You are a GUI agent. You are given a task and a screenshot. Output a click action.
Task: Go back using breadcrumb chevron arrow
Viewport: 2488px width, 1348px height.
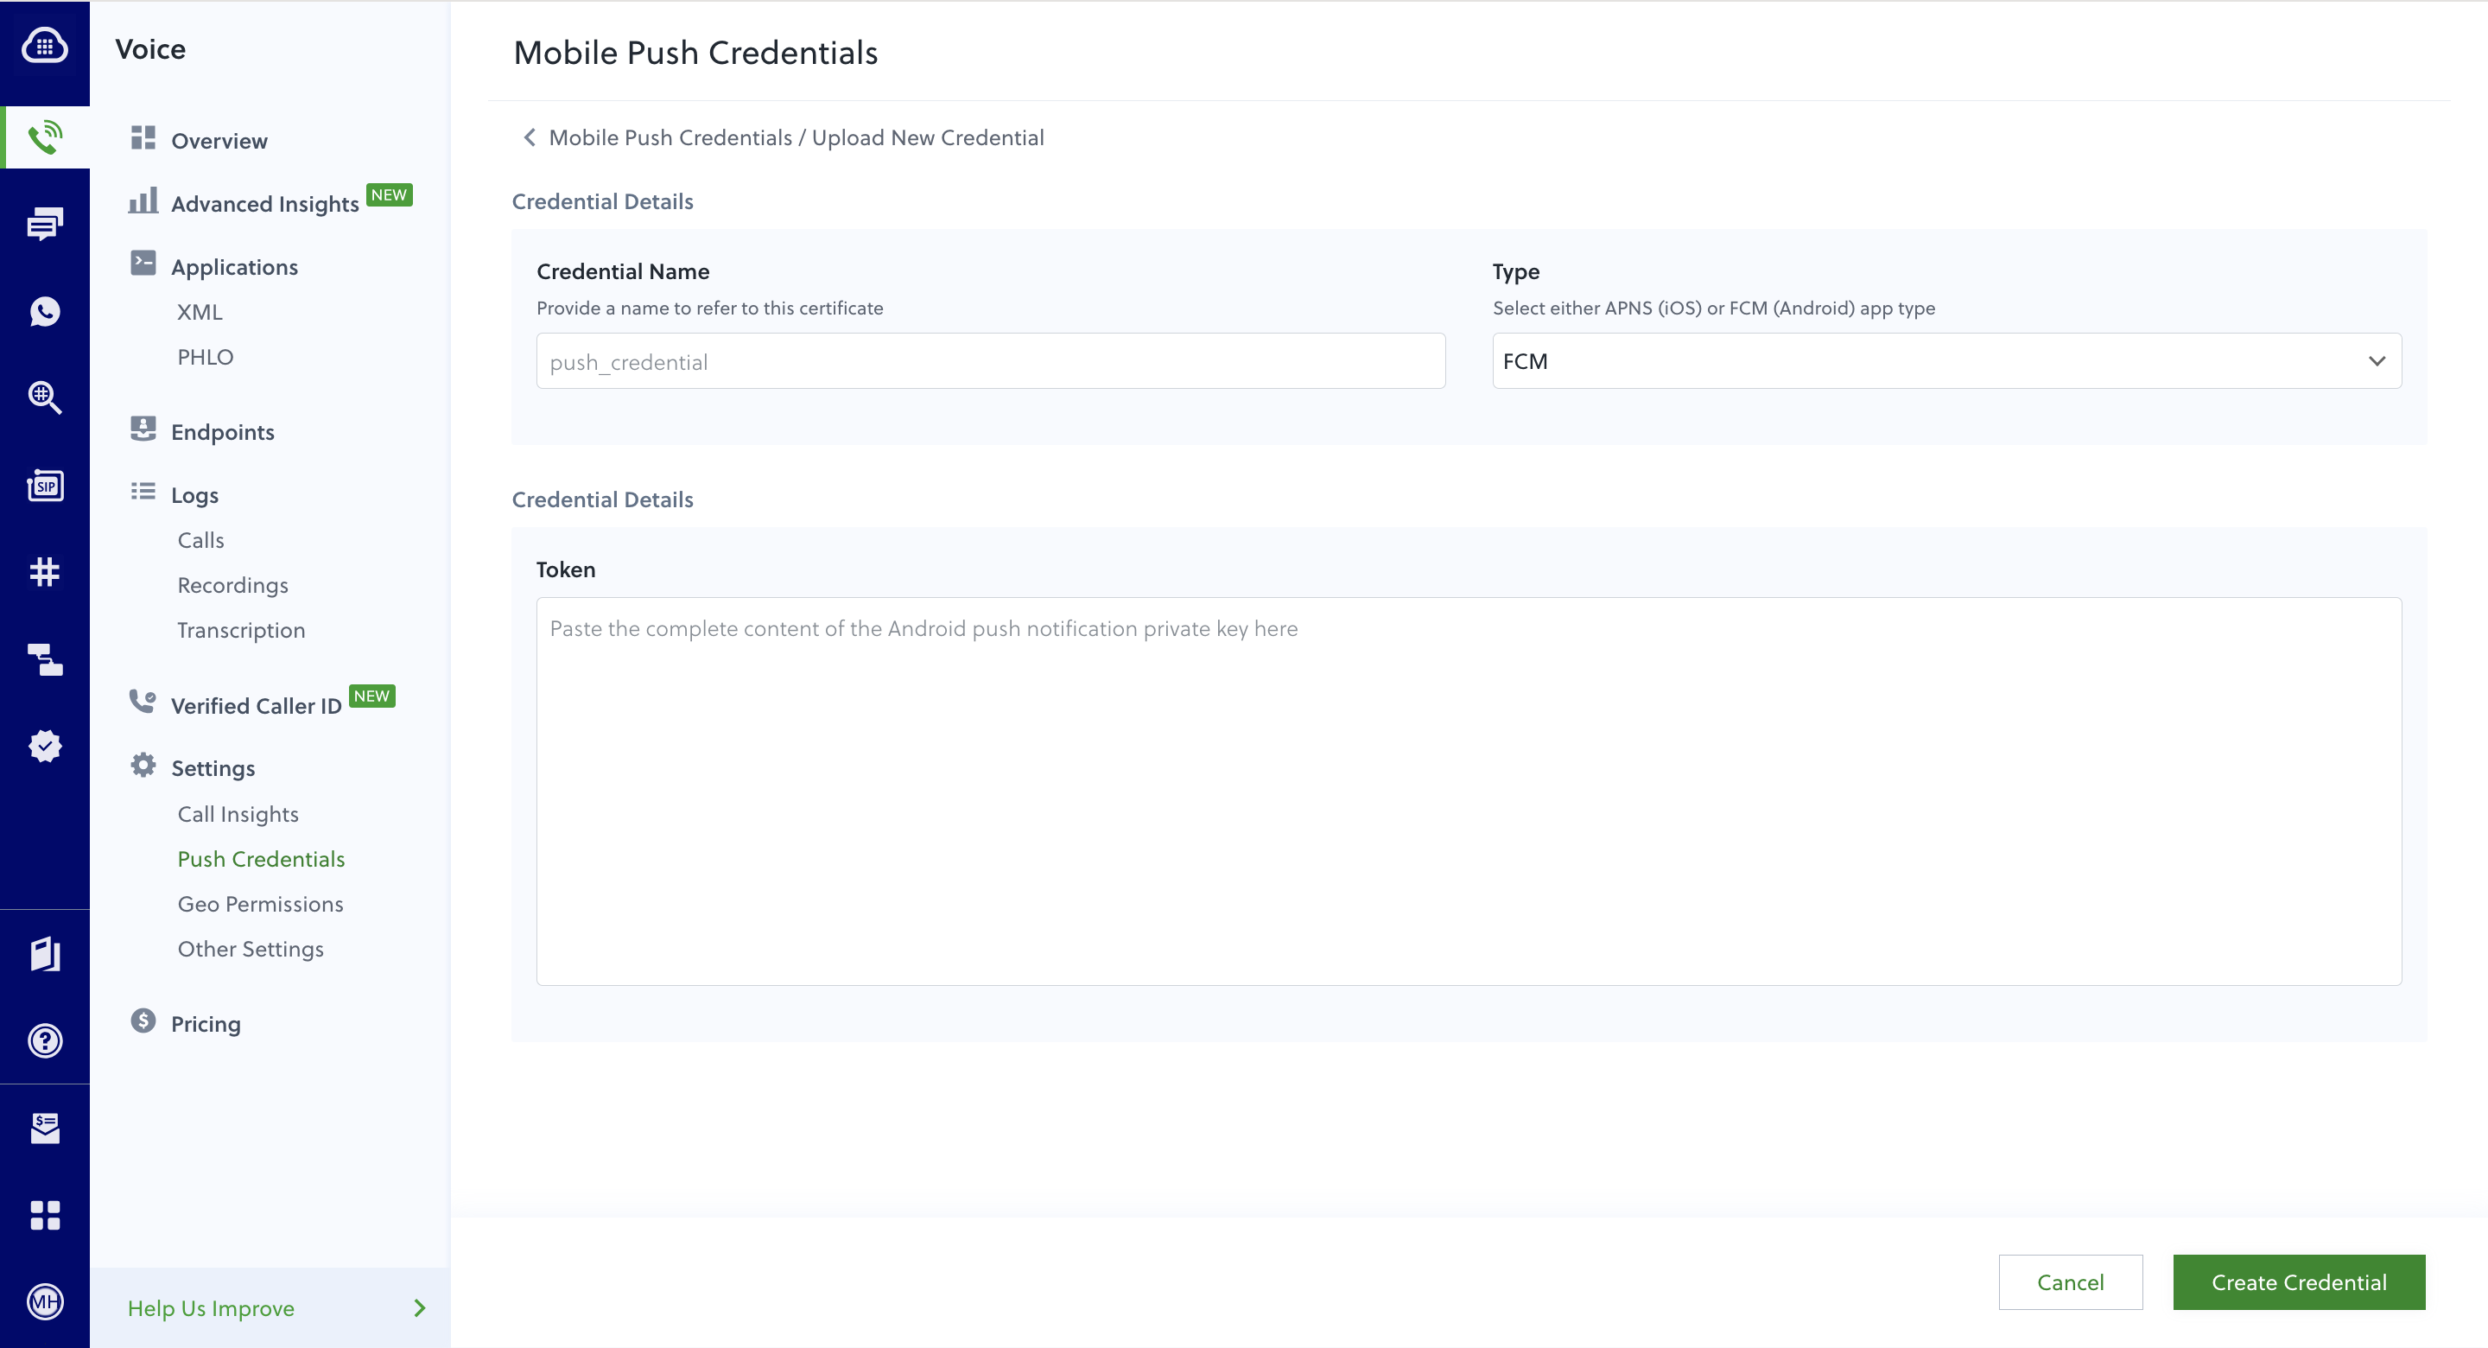[x=530, y=137]
